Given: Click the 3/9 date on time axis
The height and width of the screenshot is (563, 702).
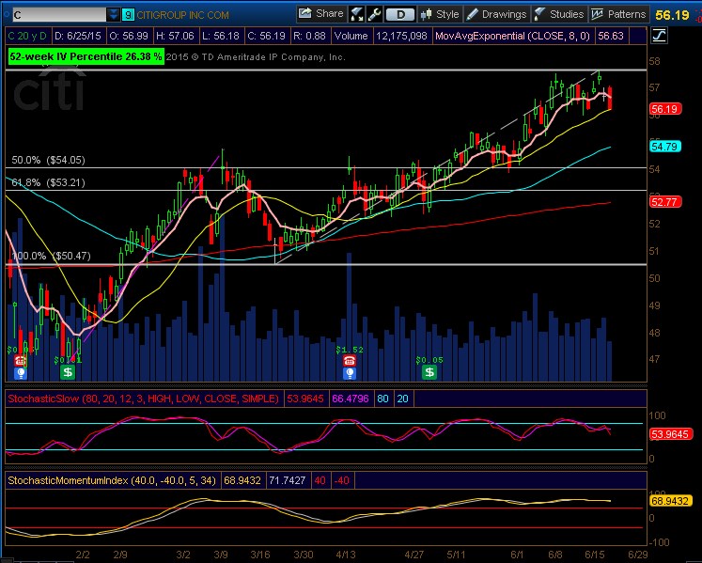Looking at the screenshot, I should point(220,555).
